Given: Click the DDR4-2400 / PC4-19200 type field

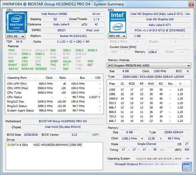Looking at the screenshot, I should [153, 77].
